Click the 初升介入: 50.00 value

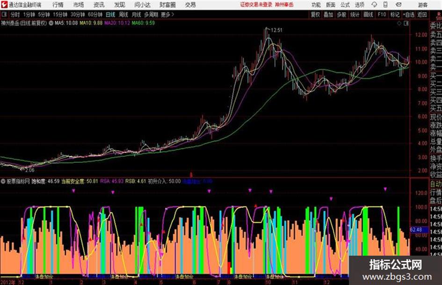tap(164, 181)
